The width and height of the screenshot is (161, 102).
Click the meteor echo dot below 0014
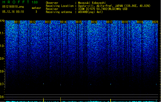coord(60,85)
